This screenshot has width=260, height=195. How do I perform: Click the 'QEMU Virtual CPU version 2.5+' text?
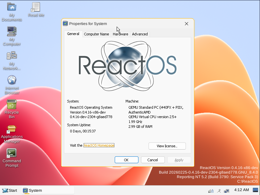[x=152, y=117]
